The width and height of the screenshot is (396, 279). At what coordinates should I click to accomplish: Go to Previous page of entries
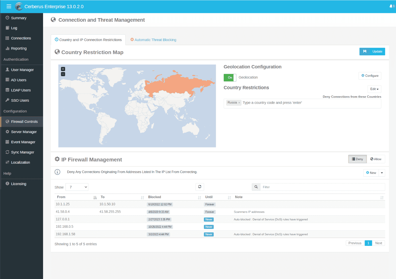coord(355,243)
